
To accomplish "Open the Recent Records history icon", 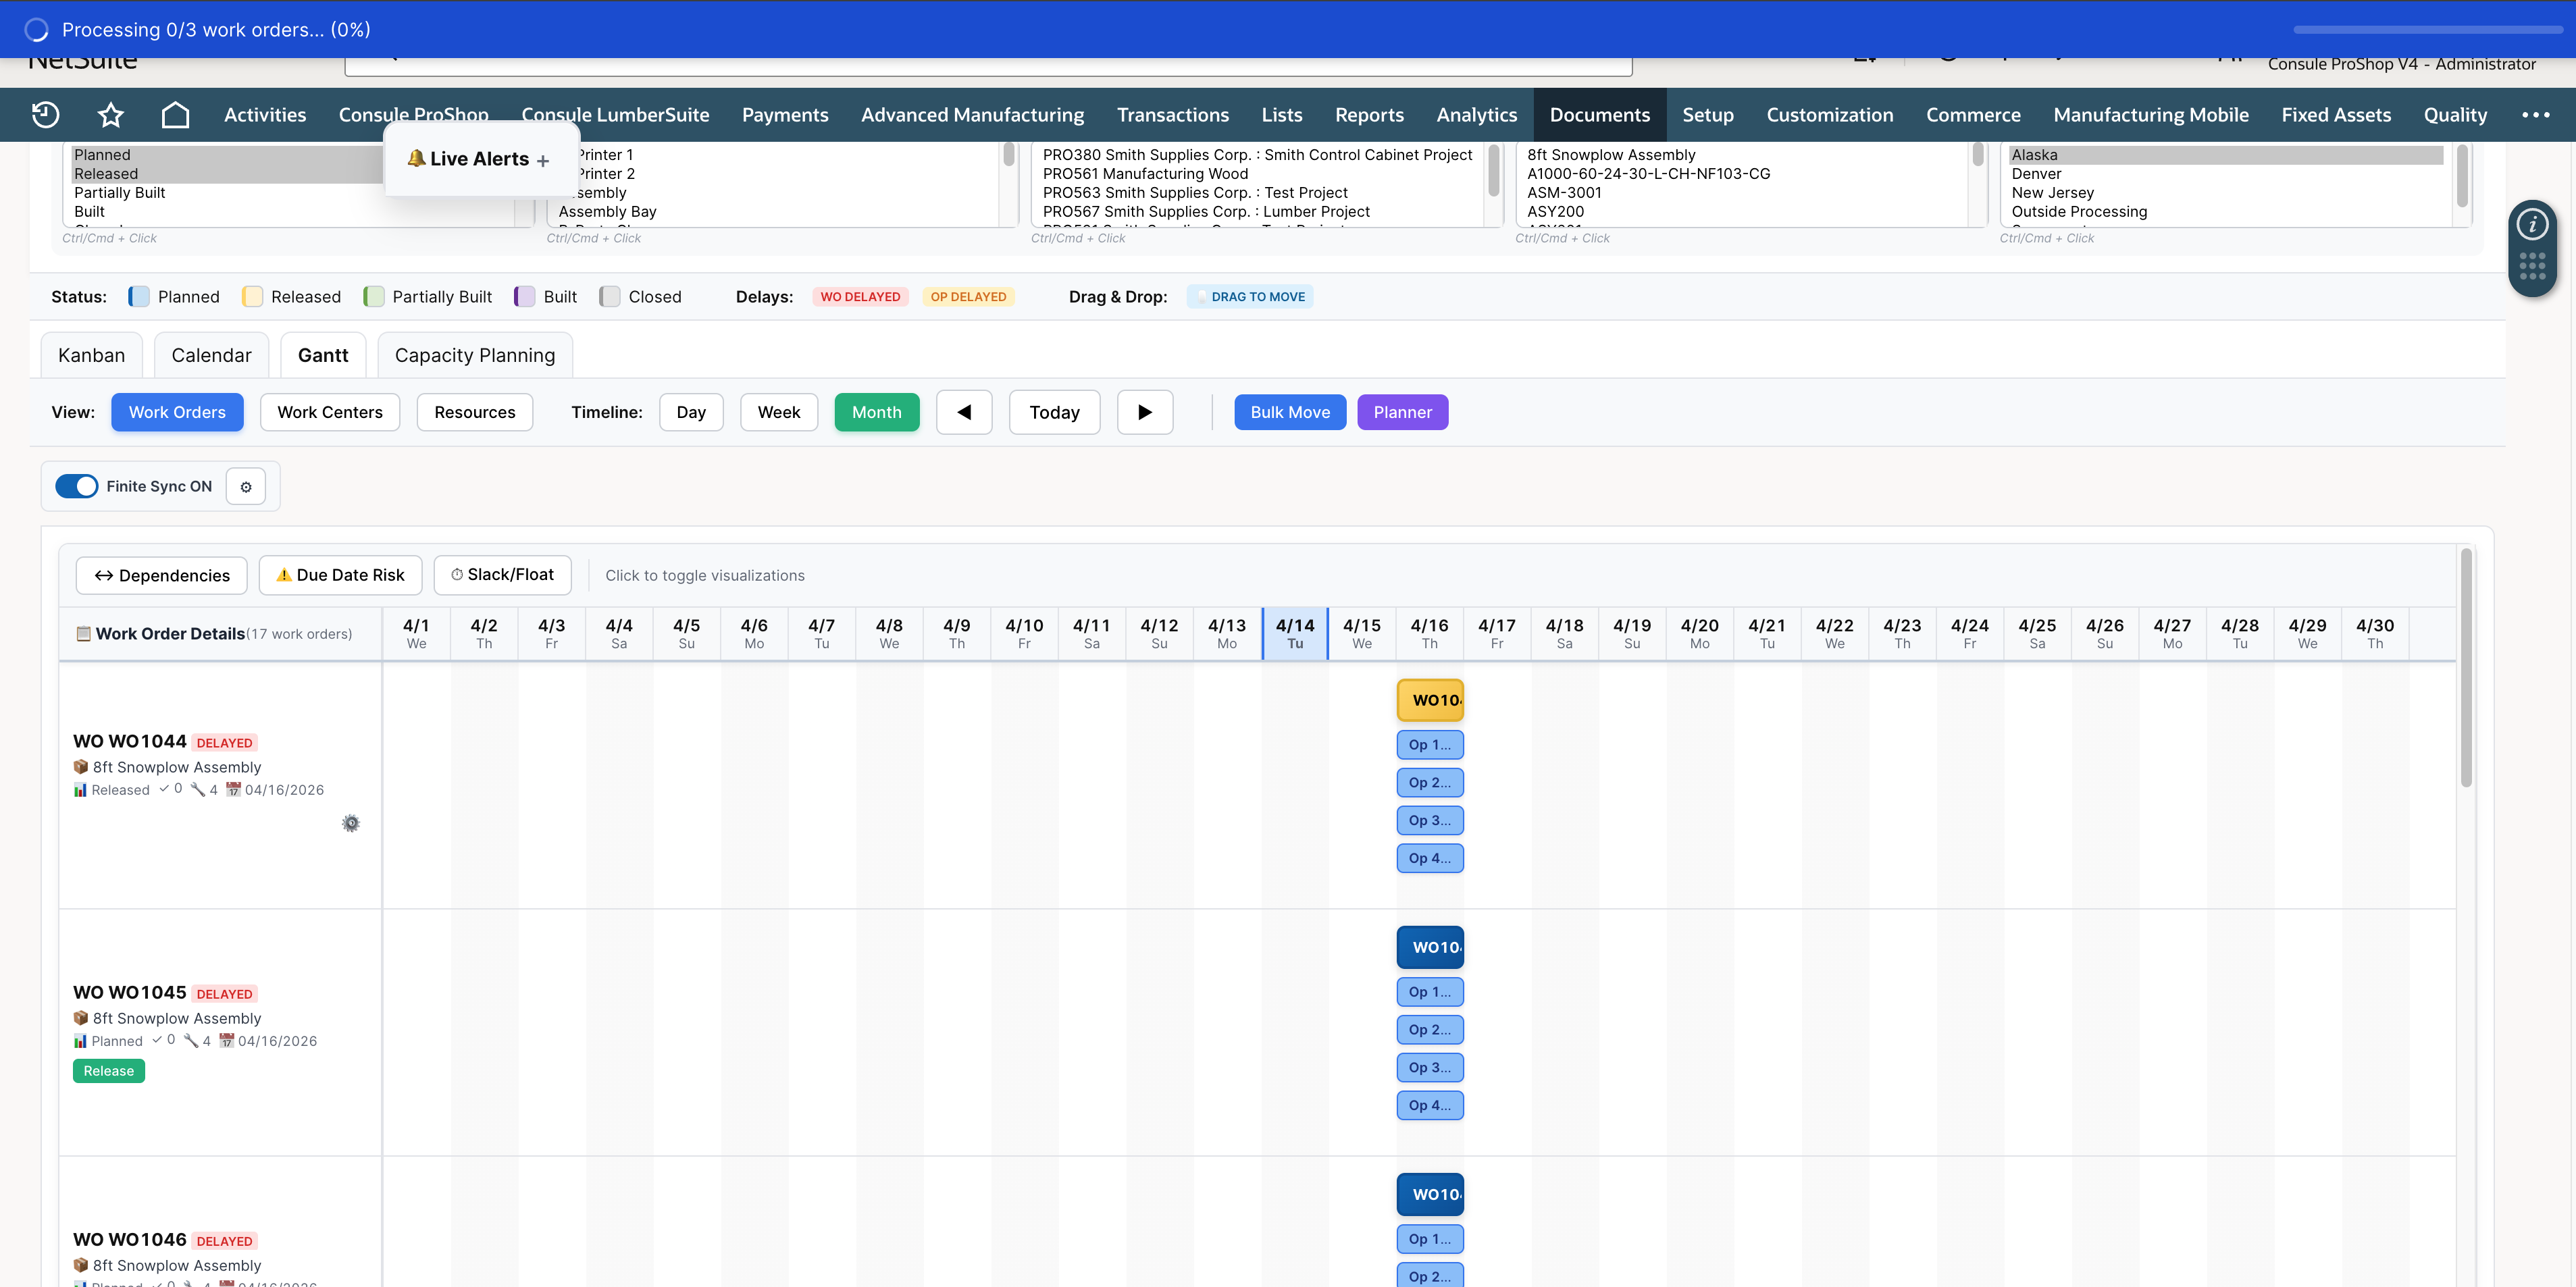I will 46,115.
